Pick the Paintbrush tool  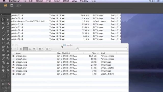[3, 35]
